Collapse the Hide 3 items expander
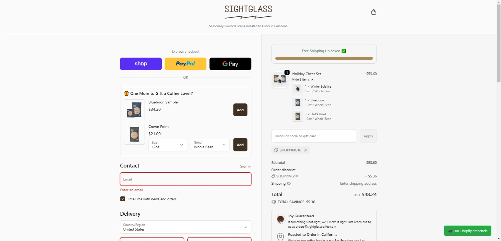Image resolution: width=501 pixels, height=241 pixels. pos(303,79)
